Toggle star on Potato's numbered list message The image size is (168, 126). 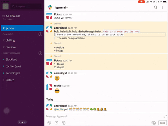pyautogui.click(x=51, y=56)
